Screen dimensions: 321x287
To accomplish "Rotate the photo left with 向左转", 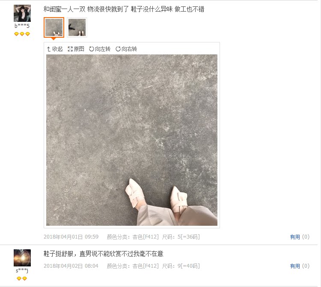I will tap(100, 49).
